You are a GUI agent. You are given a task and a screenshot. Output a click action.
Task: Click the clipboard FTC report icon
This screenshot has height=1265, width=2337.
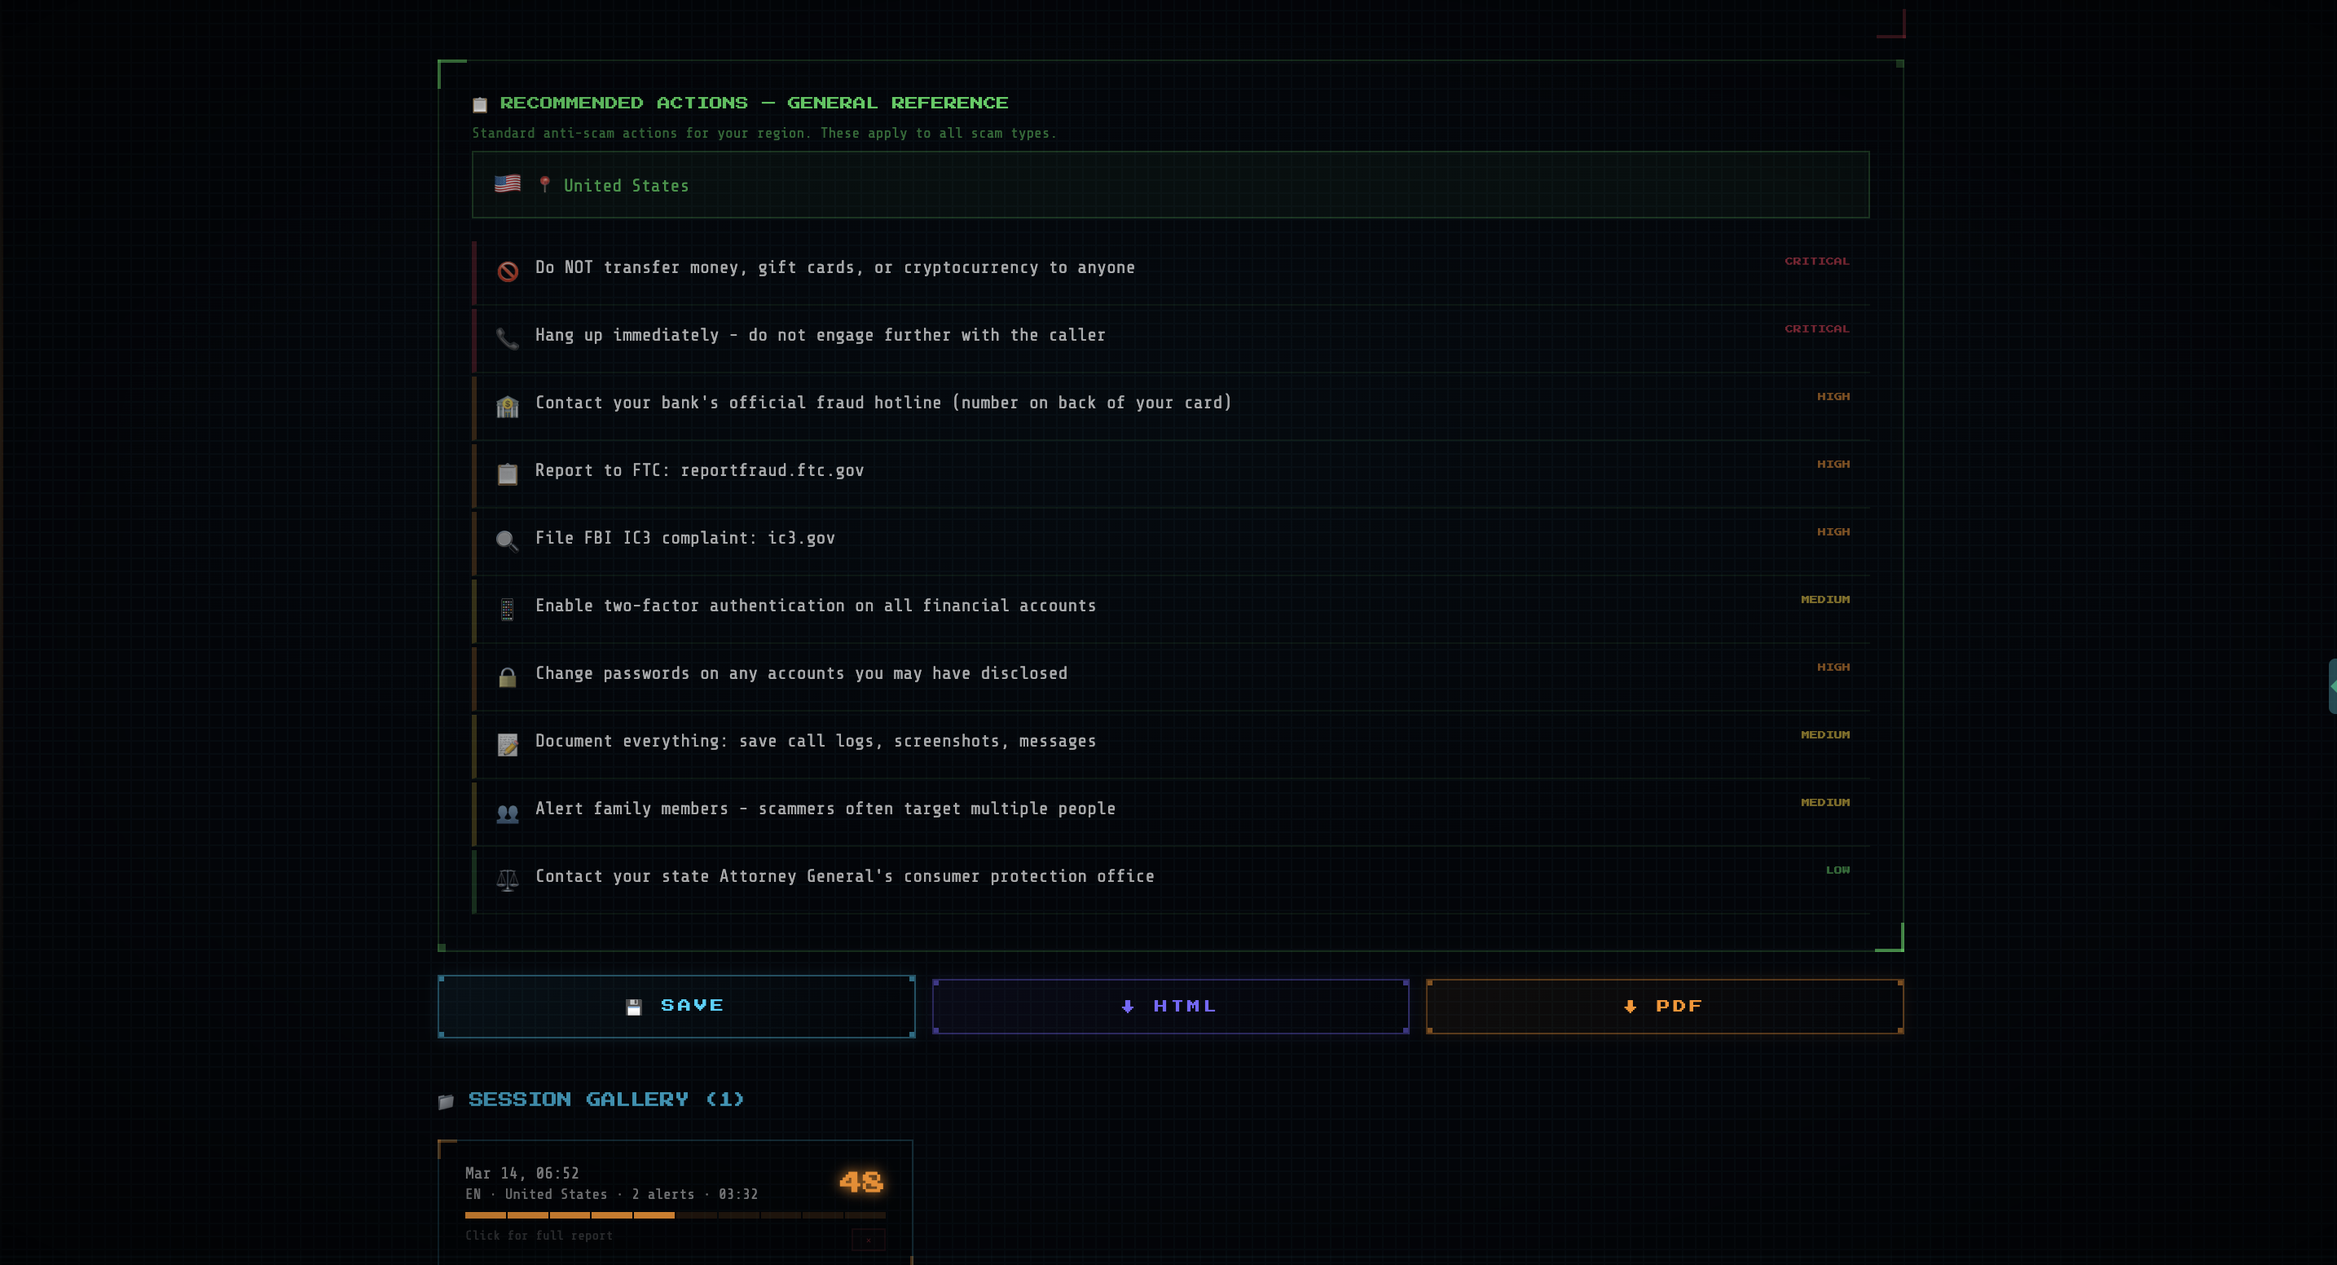(x=507, y=474)
